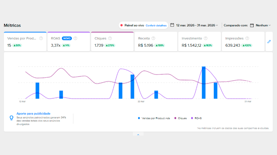Toggle Vendas por Product Ads legend
Image resolution: width=277 pixels, height=155 pixels.
[x=154, y=118]
